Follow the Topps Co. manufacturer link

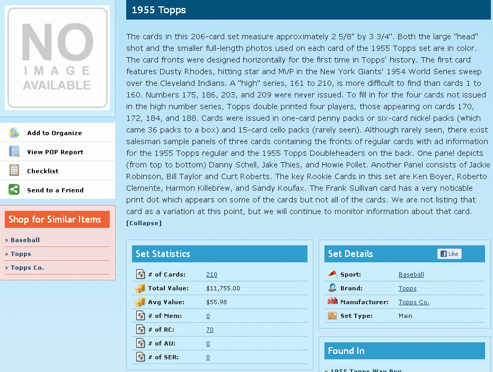pyautogui.click(x=414, y=302)
